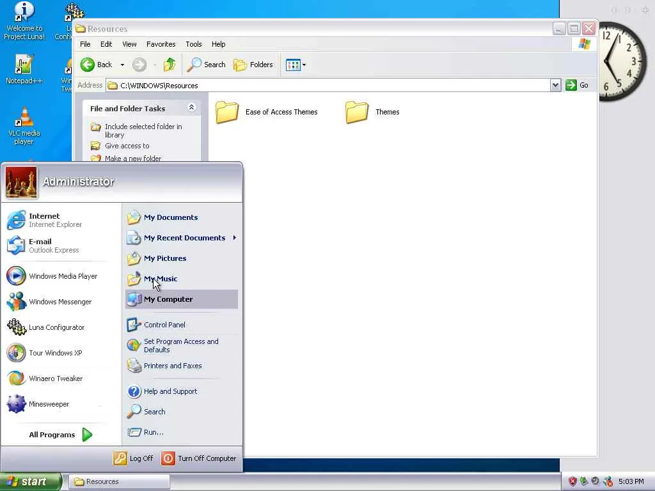Open the Favorites menu
This screenshot has height=491, width=655.
coord(161,44)
